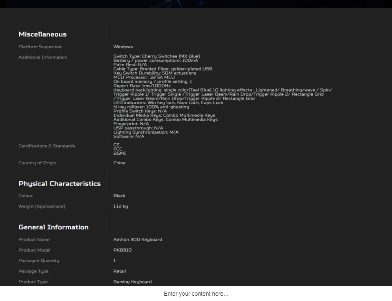Click the 'Miscellaneous' section heading
The height and width of the screenshot is (301, 392).
point(42,34)
